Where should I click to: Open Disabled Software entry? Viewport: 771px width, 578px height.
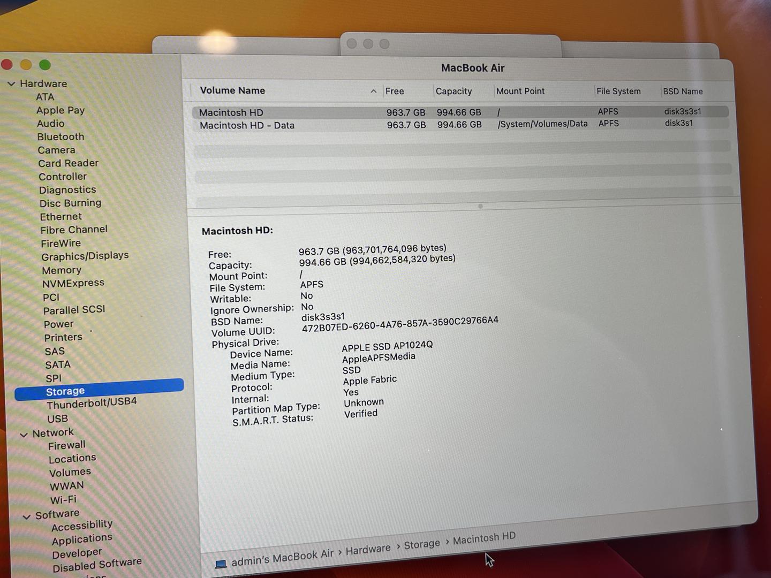tap(97, 565)
